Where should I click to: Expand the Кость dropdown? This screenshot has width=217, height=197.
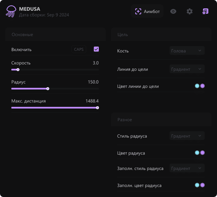click(187, 51)
